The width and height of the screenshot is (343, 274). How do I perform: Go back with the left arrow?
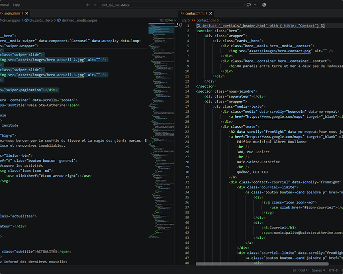[88, 5]
